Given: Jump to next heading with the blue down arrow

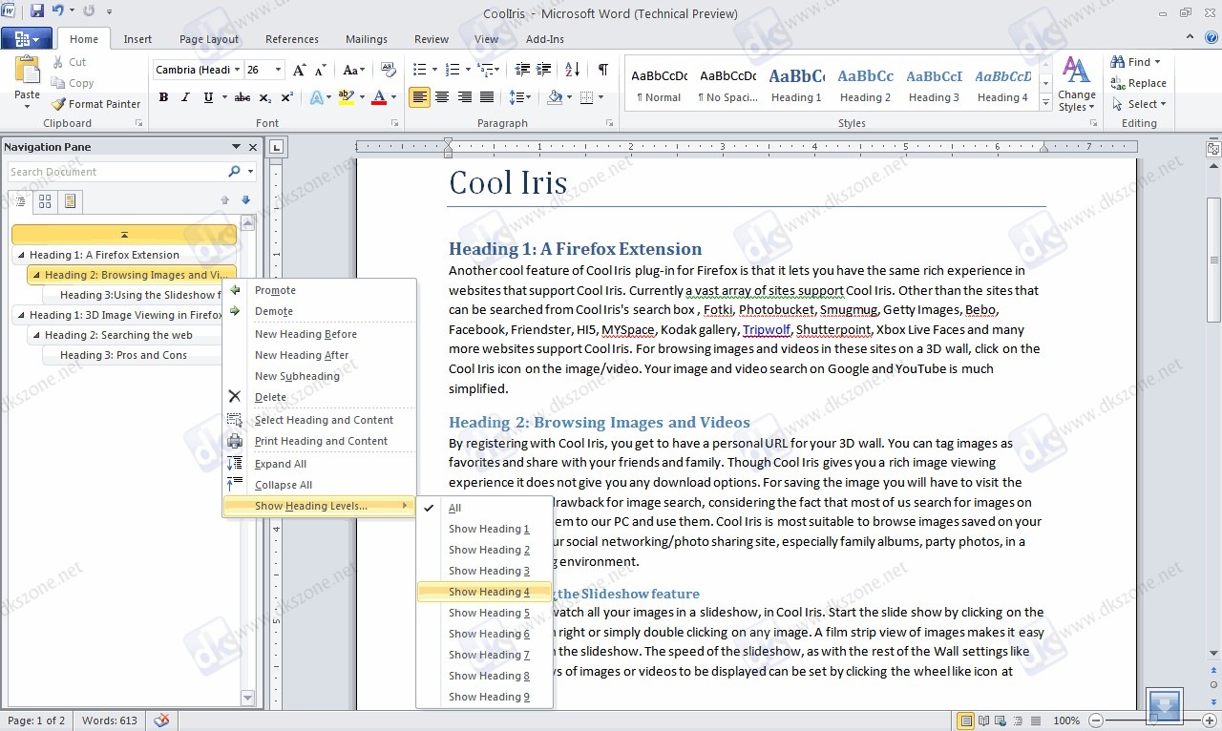Looking at the screenshot, I should click(x=245, y=200).
